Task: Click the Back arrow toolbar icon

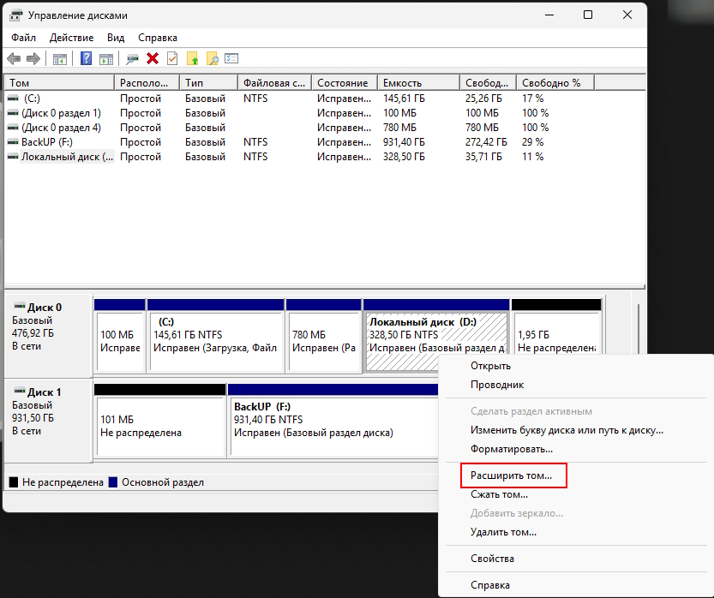Action: [14, 59]
